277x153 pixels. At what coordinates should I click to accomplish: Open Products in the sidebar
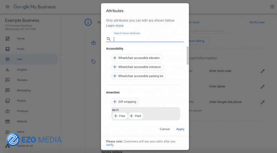23,111
